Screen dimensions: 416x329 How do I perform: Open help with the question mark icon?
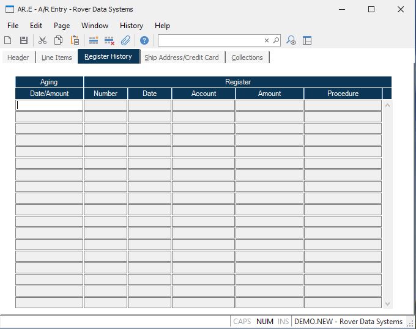click(144, 40)
